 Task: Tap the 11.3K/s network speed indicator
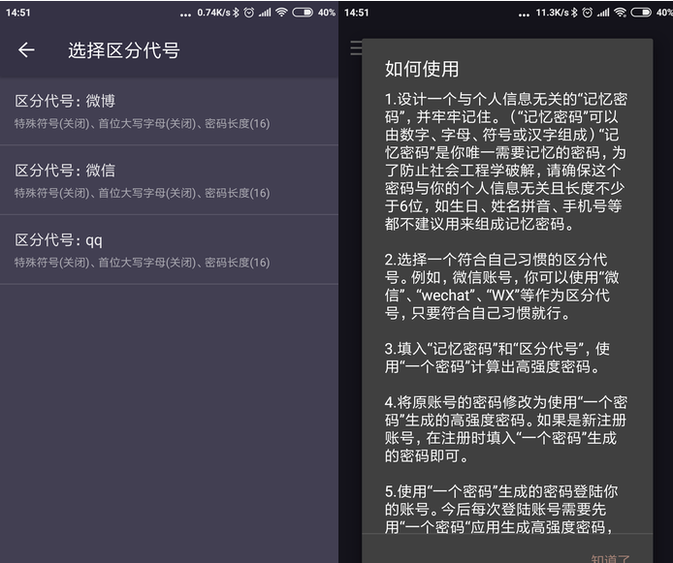pyautogui.click(x=553, y=13)
